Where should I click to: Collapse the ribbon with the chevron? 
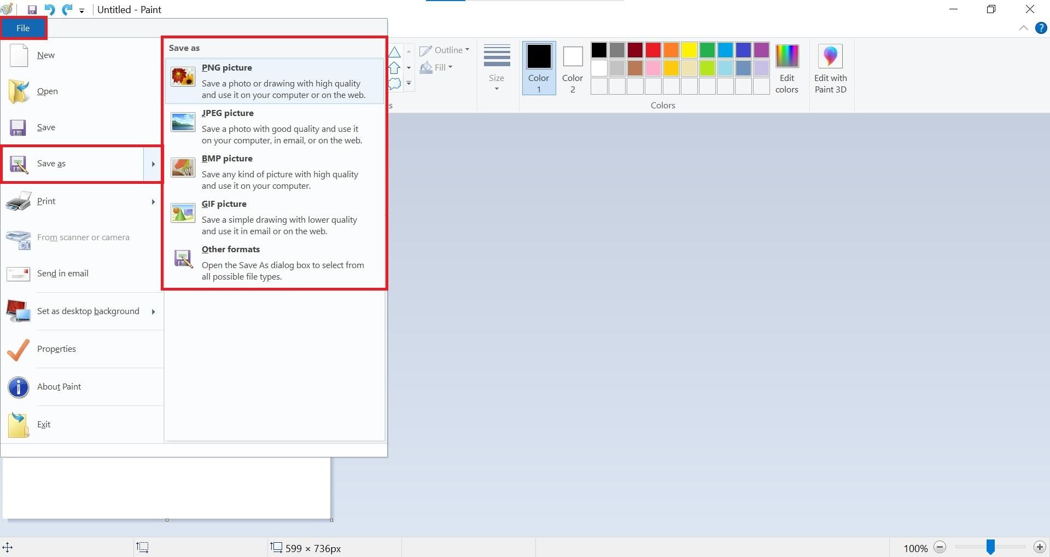coord(1024,28)
